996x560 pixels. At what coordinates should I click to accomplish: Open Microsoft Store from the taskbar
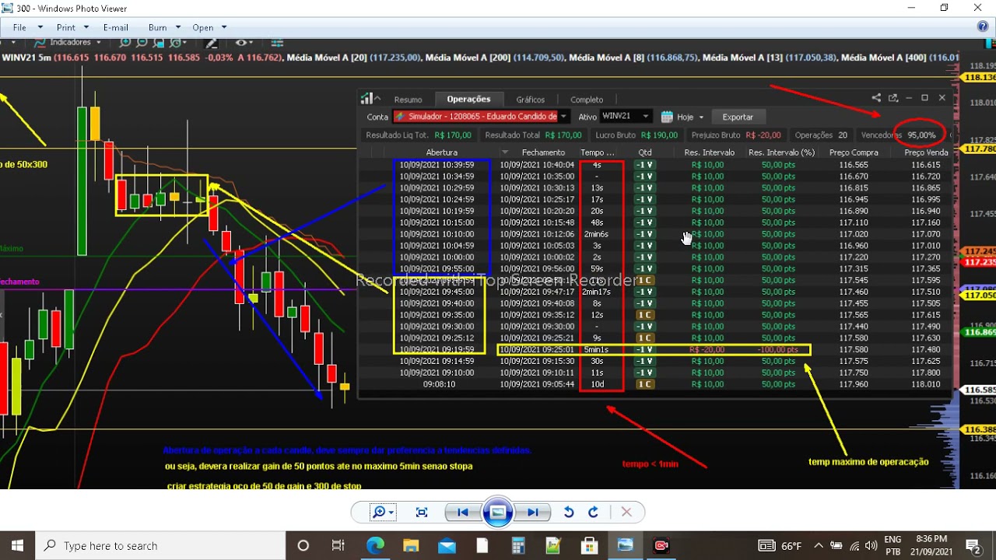tap(590, 545)
